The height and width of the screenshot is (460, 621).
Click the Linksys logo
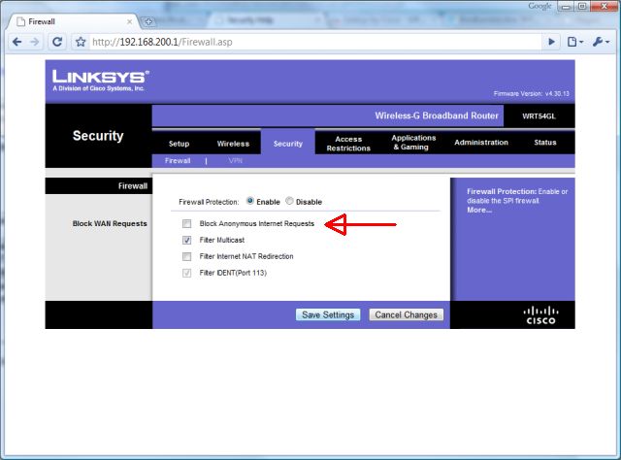101,81
